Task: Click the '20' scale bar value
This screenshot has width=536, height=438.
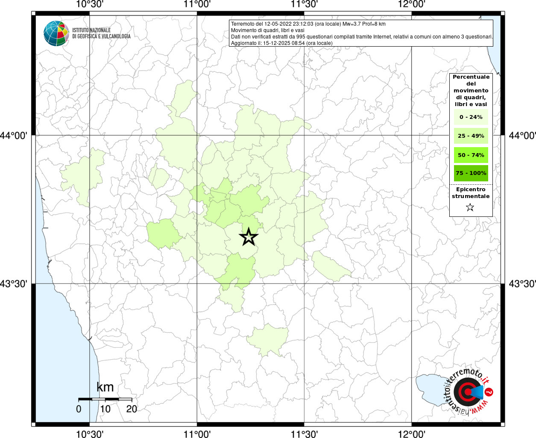Action: (x=132, y=409)
